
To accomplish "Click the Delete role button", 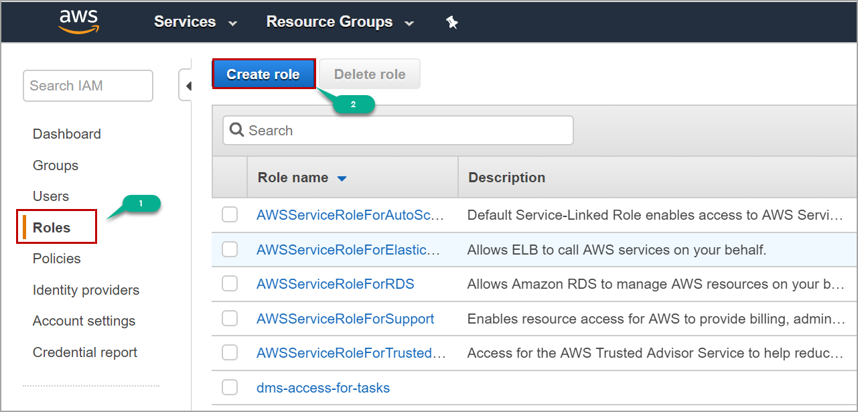I will pyautogui.click(x=370, y=74).
